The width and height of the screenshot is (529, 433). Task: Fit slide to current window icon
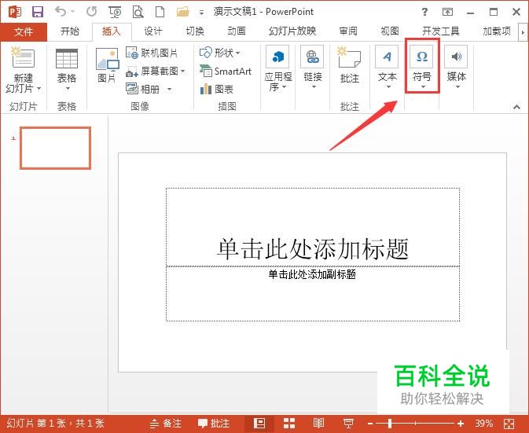coord(509,424)
